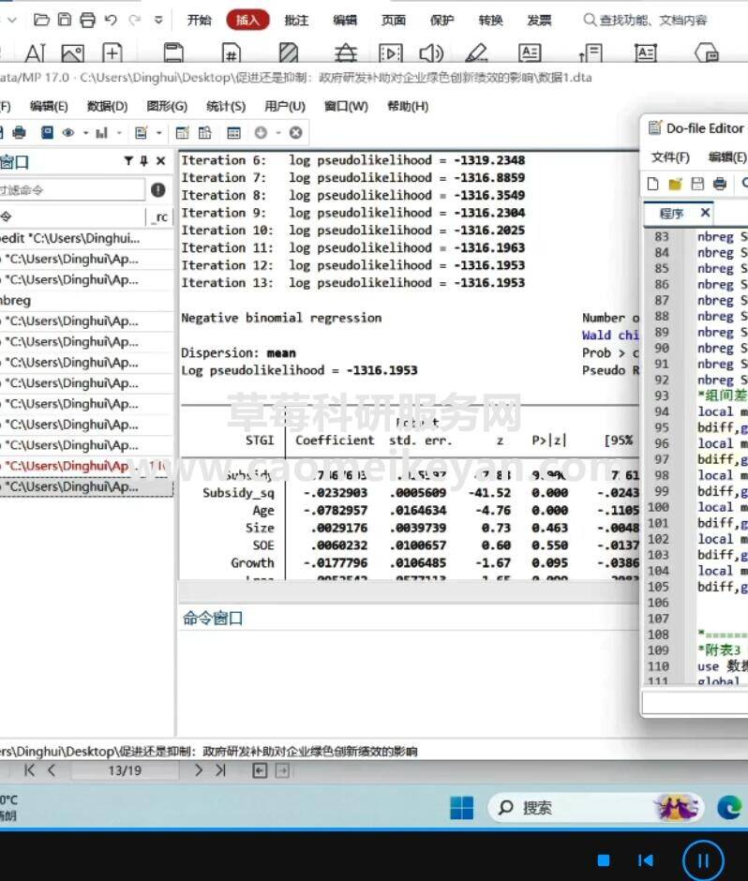Expand the Do-file Editor icon dropdown arrow
This screenshot has height=881, width=748.
pyautogui.click(x=158, y=133)
